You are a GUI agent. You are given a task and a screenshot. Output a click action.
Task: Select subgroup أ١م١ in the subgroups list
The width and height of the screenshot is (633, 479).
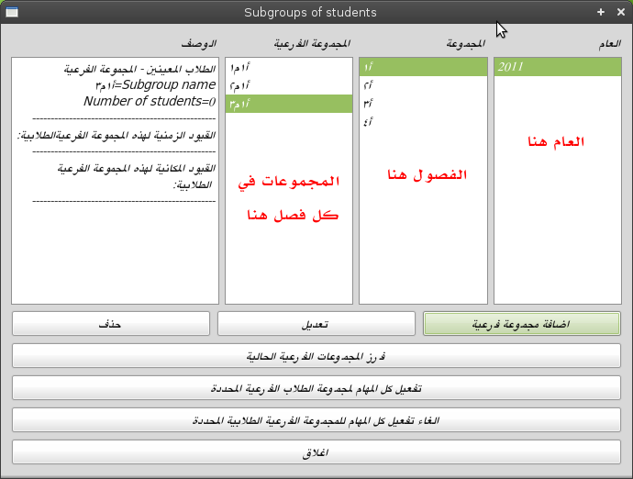[288, 67]
